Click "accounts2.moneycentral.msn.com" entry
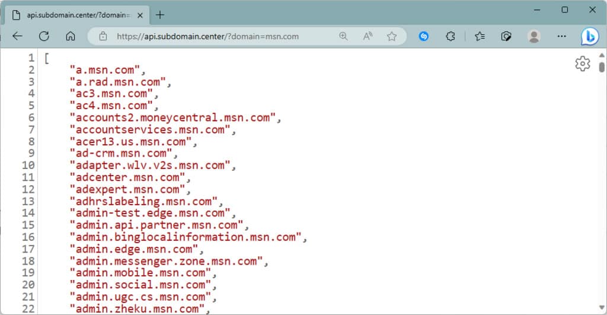The height and width of the screenshot is (315, 607). coord(172,118)
